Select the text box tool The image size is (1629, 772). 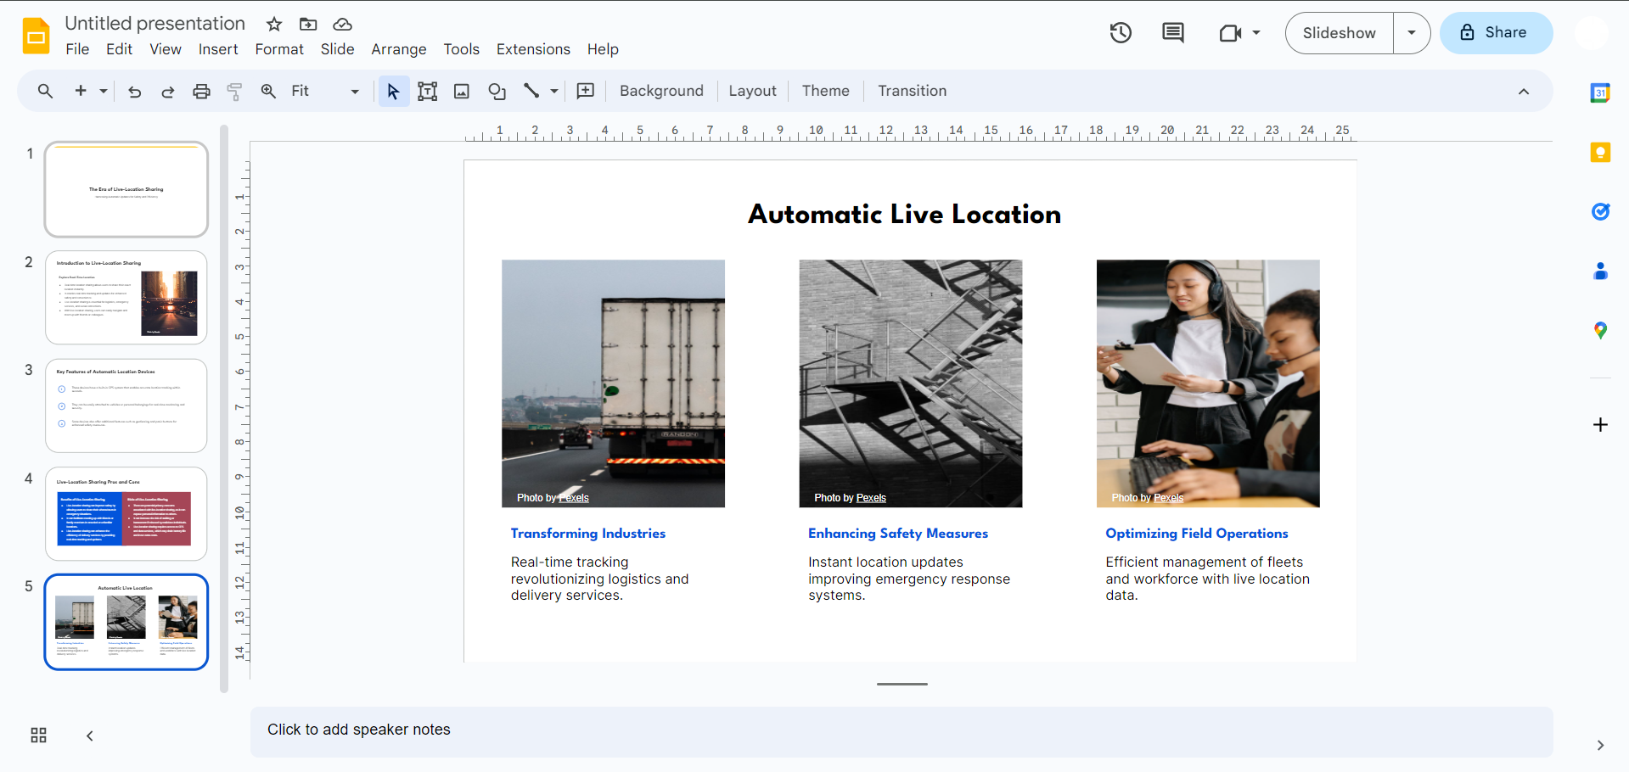pyautogui.click(x=428, y=92)
